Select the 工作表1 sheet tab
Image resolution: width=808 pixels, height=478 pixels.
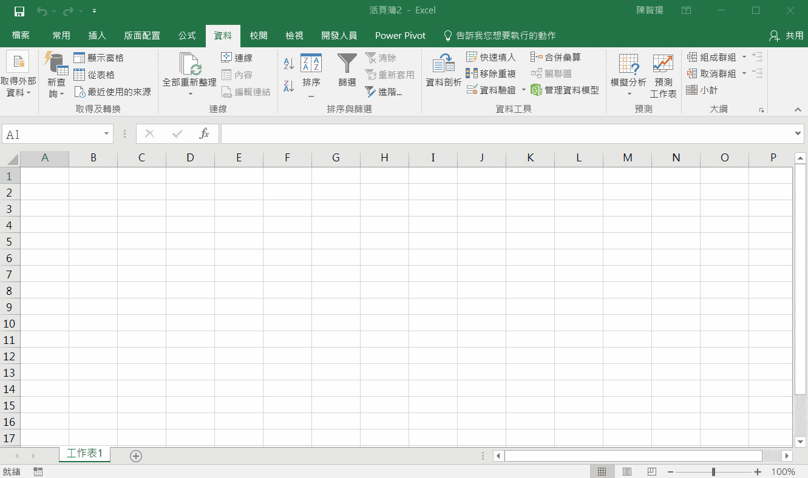pyautogui.click(x=85, y=454)
